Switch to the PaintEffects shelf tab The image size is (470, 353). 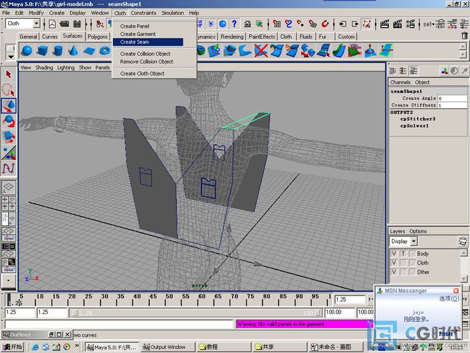click(261, 36)
